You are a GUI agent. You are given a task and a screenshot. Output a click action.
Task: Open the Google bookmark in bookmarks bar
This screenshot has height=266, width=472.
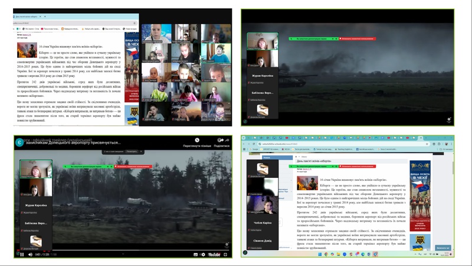tap(254, 150)
